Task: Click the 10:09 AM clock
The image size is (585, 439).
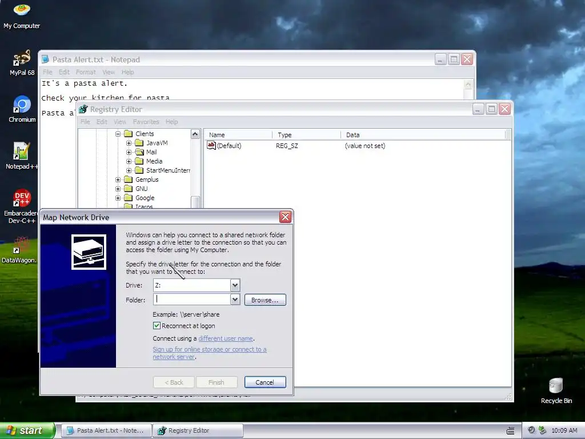Action: pos(564,430)
